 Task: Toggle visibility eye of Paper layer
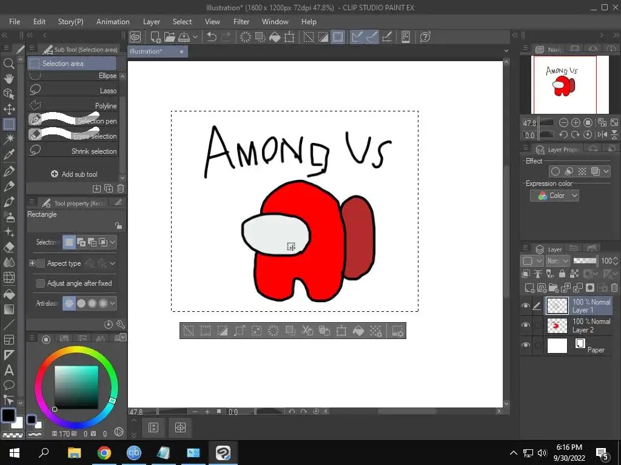[x=526, y=345]
